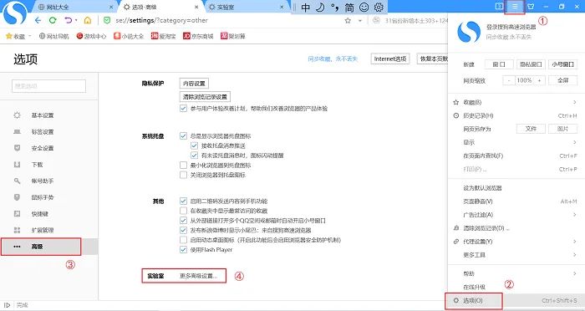
Task: Open 爱淘宝 bookmark
Action: click(x=164, y=36)
